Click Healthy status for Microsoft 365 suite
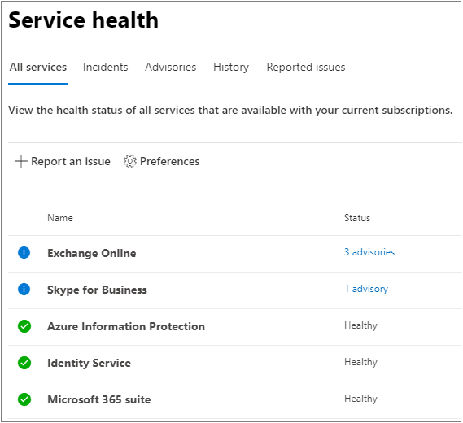 tap(360, 399)
